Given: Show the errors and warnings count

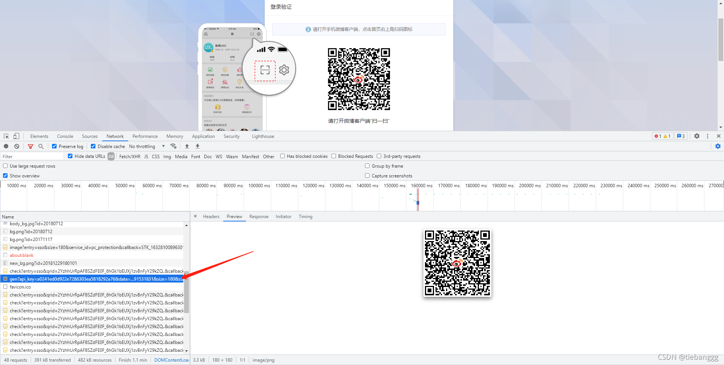Looking at the screenshot, I should pyautogui.click(x=663, y=136).
